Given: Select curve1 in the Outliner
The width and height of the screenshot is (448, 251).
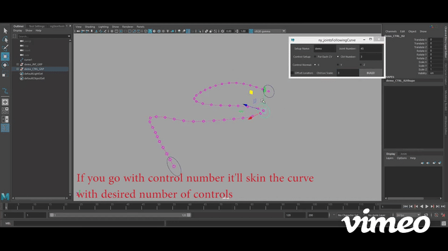Looking at the screenshot, I should [x=28, y=60].
